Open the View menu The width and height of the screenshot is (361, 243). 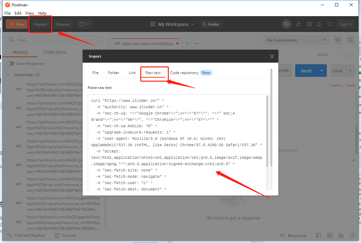click(30, 13)
